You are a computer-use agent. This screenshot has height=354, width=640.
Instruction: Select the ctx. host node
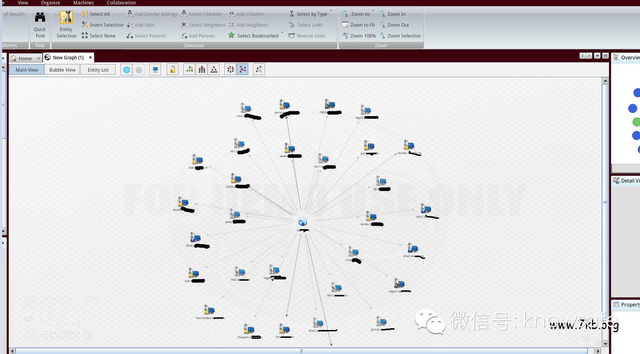(x=284, y=329)
